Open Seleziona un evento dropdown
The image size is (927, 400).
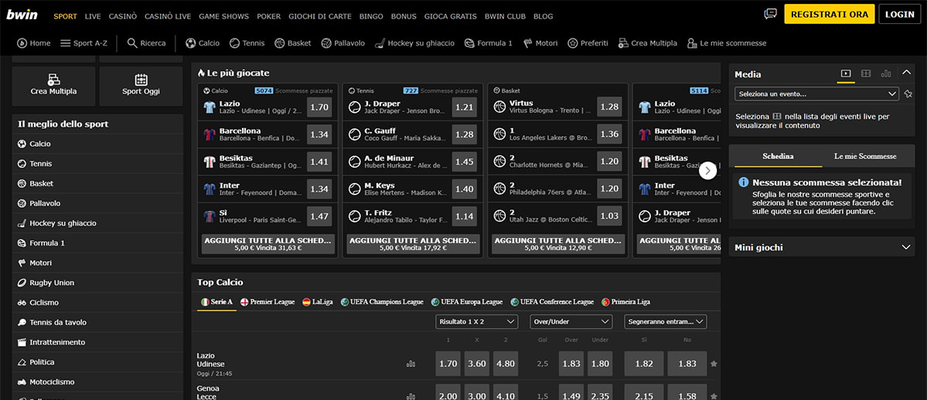(816, 94)
